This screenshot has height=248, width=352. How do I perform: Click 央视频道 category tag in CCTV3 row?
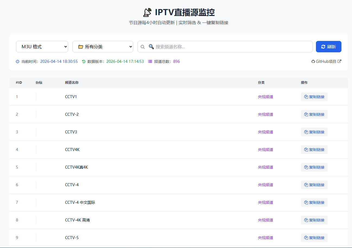pos(265,132)
